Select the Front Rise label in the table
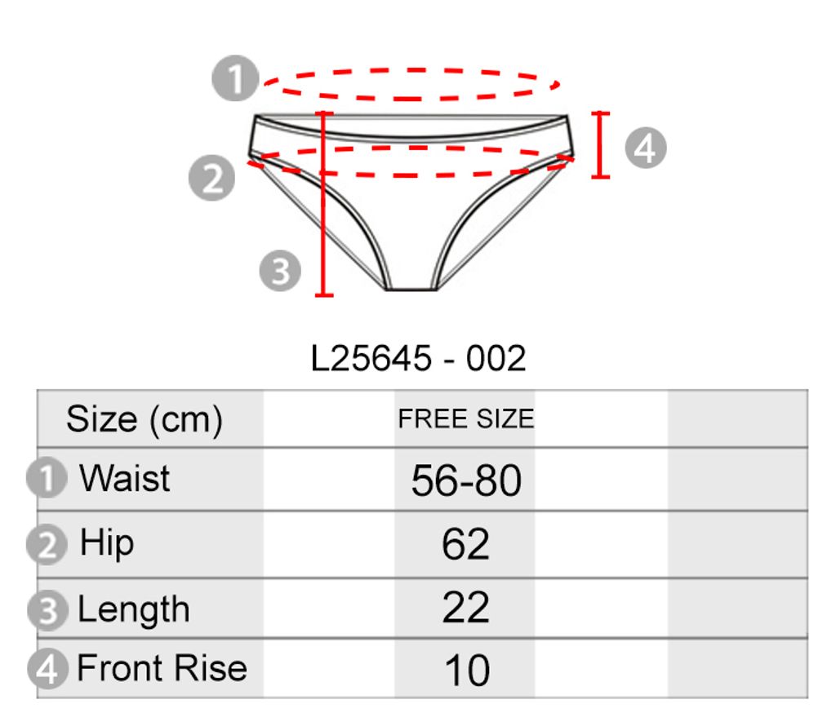836x726 pixels. [x=162, y=668]
